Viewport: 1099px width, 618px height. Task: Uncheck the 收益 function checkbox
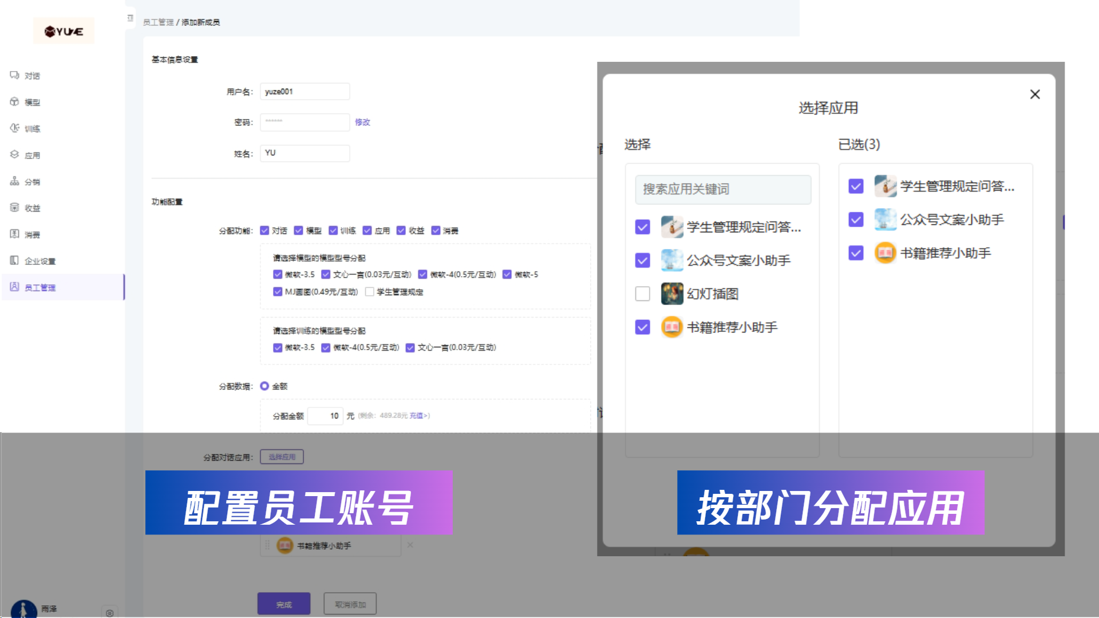401,230
